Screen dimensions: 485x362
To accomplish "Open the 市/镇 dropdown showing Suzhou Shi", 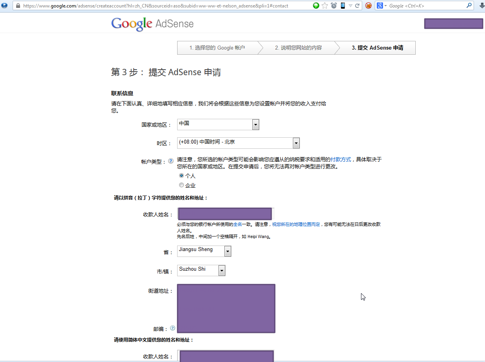I will click(201, 270).
